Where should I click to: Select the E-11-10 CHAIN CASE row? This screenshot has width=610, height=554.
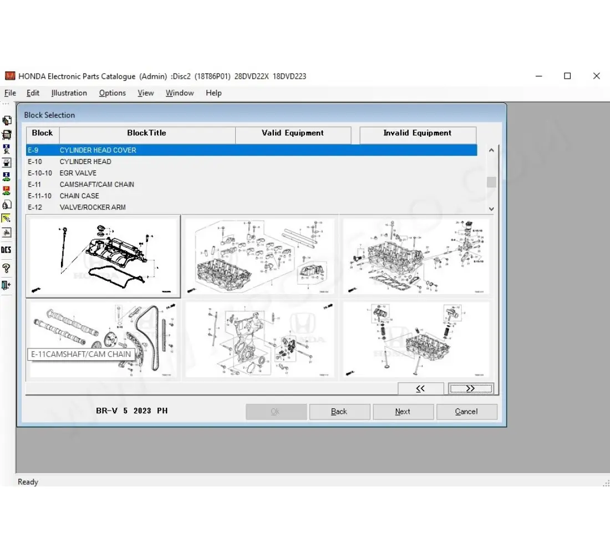coord(251,196)
